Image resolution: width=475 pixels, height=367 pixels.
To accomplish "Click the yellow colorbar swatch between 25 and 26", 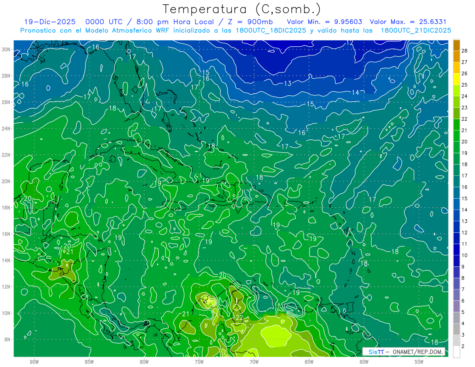I will (456, 79).
